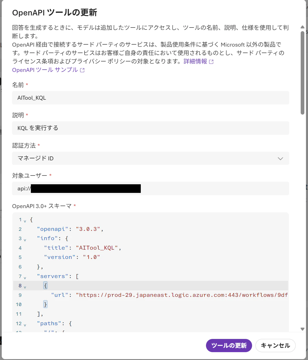Click the "title" key on line 4
The width and height of the screenshot is (308, 360).
pos(56,248)
